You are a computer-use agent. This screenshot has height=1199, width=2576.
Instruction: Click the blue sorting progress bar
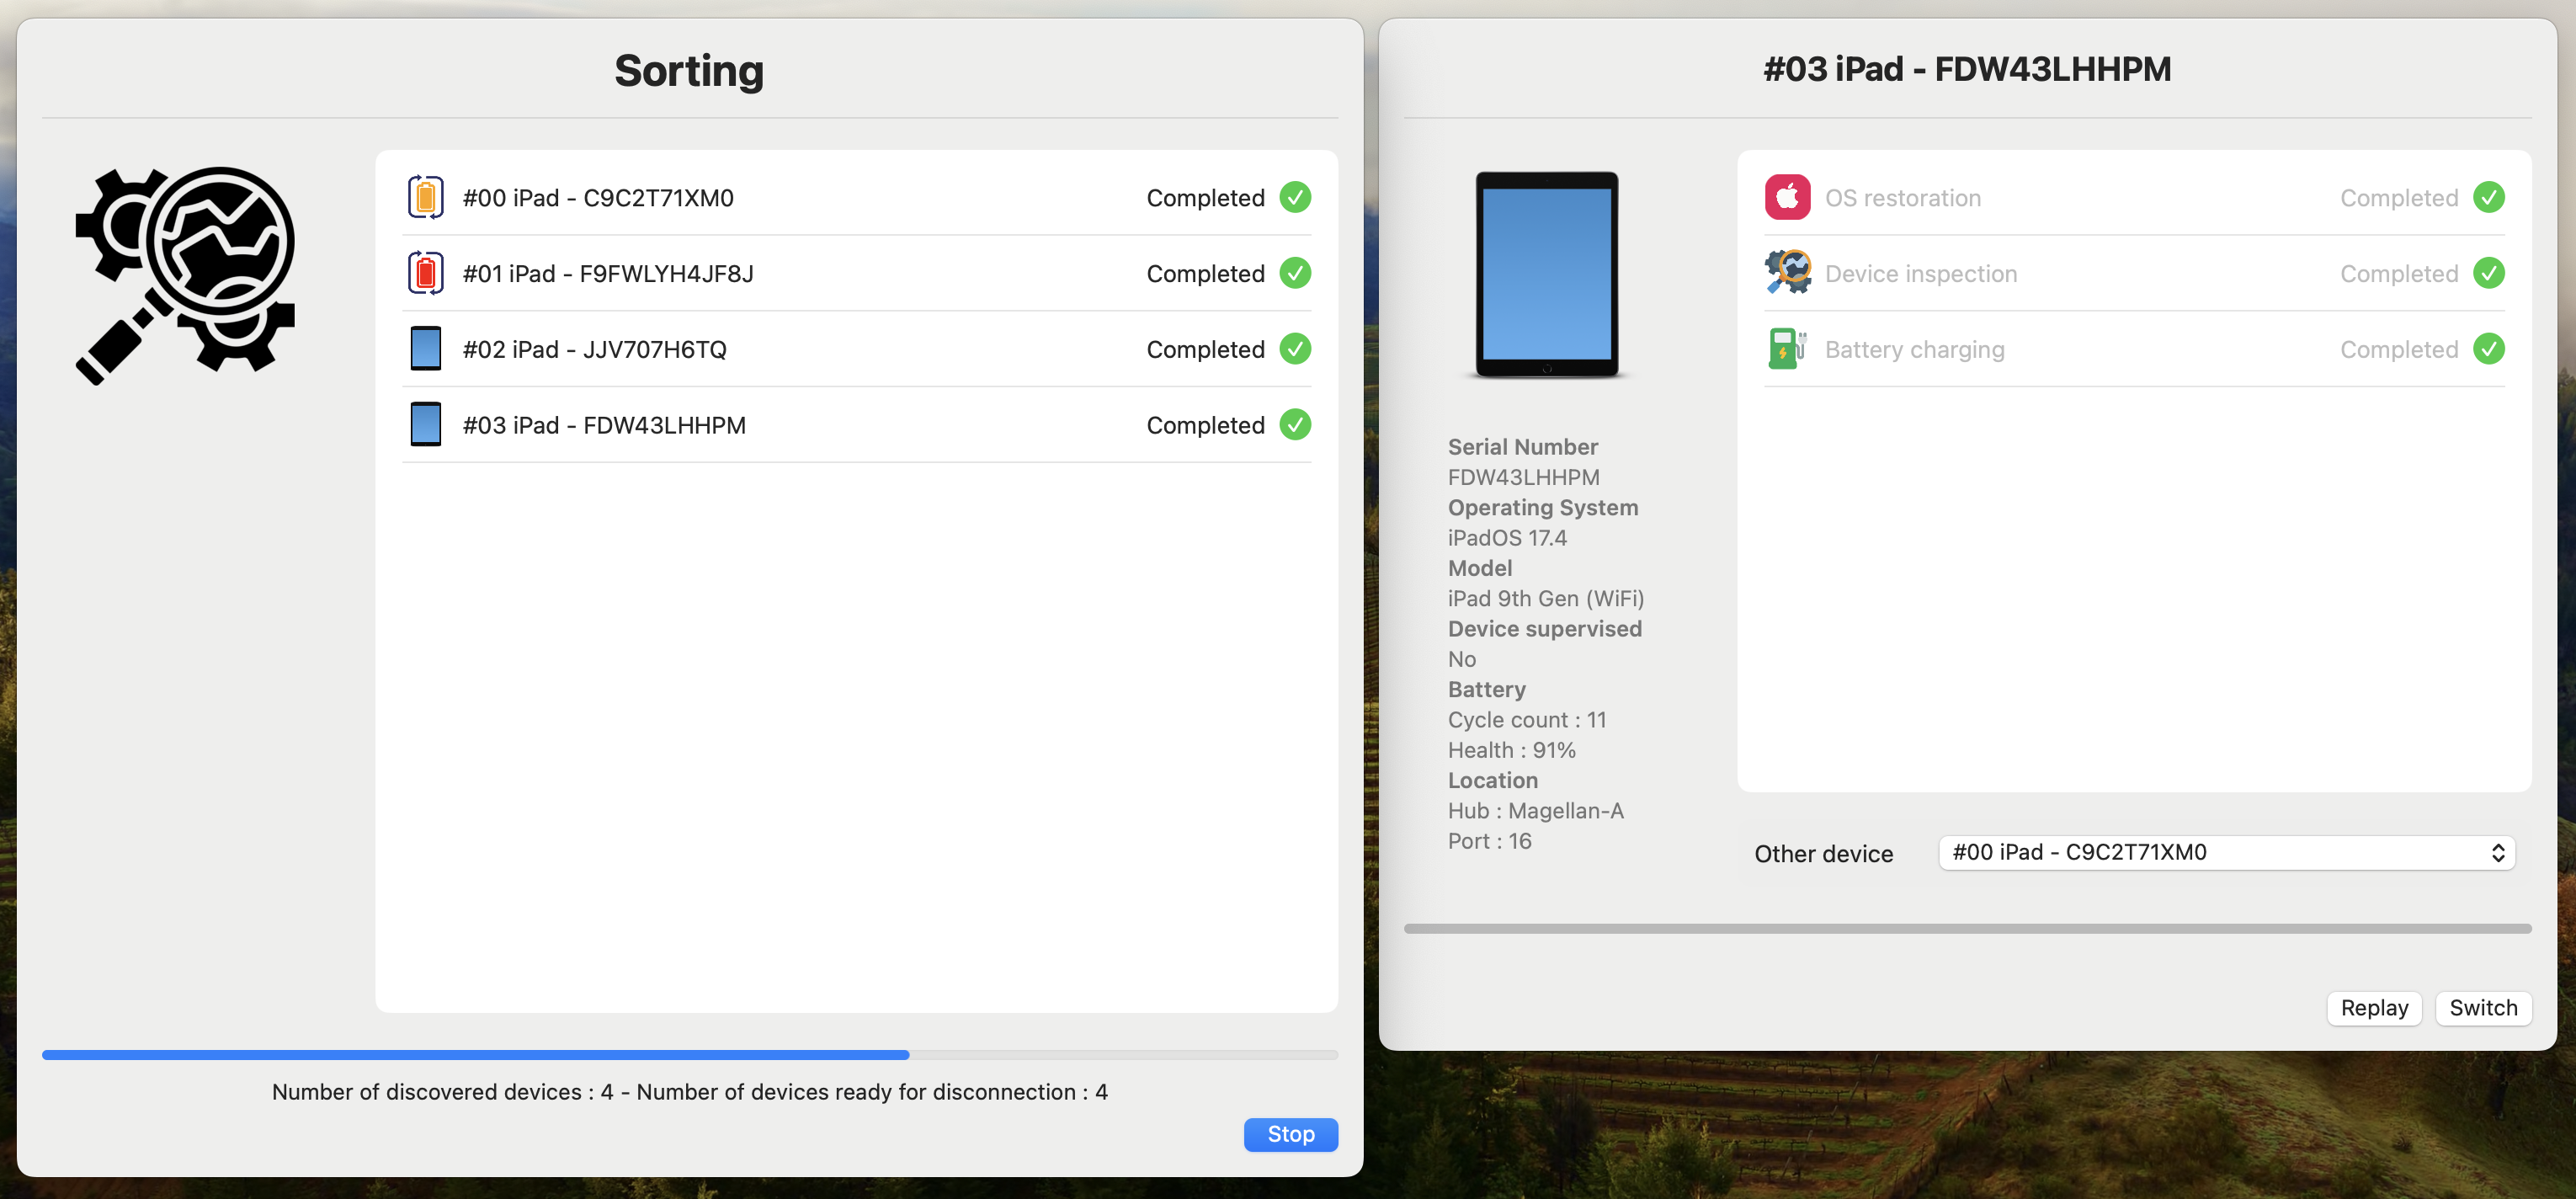click(x=690, y=1055)
